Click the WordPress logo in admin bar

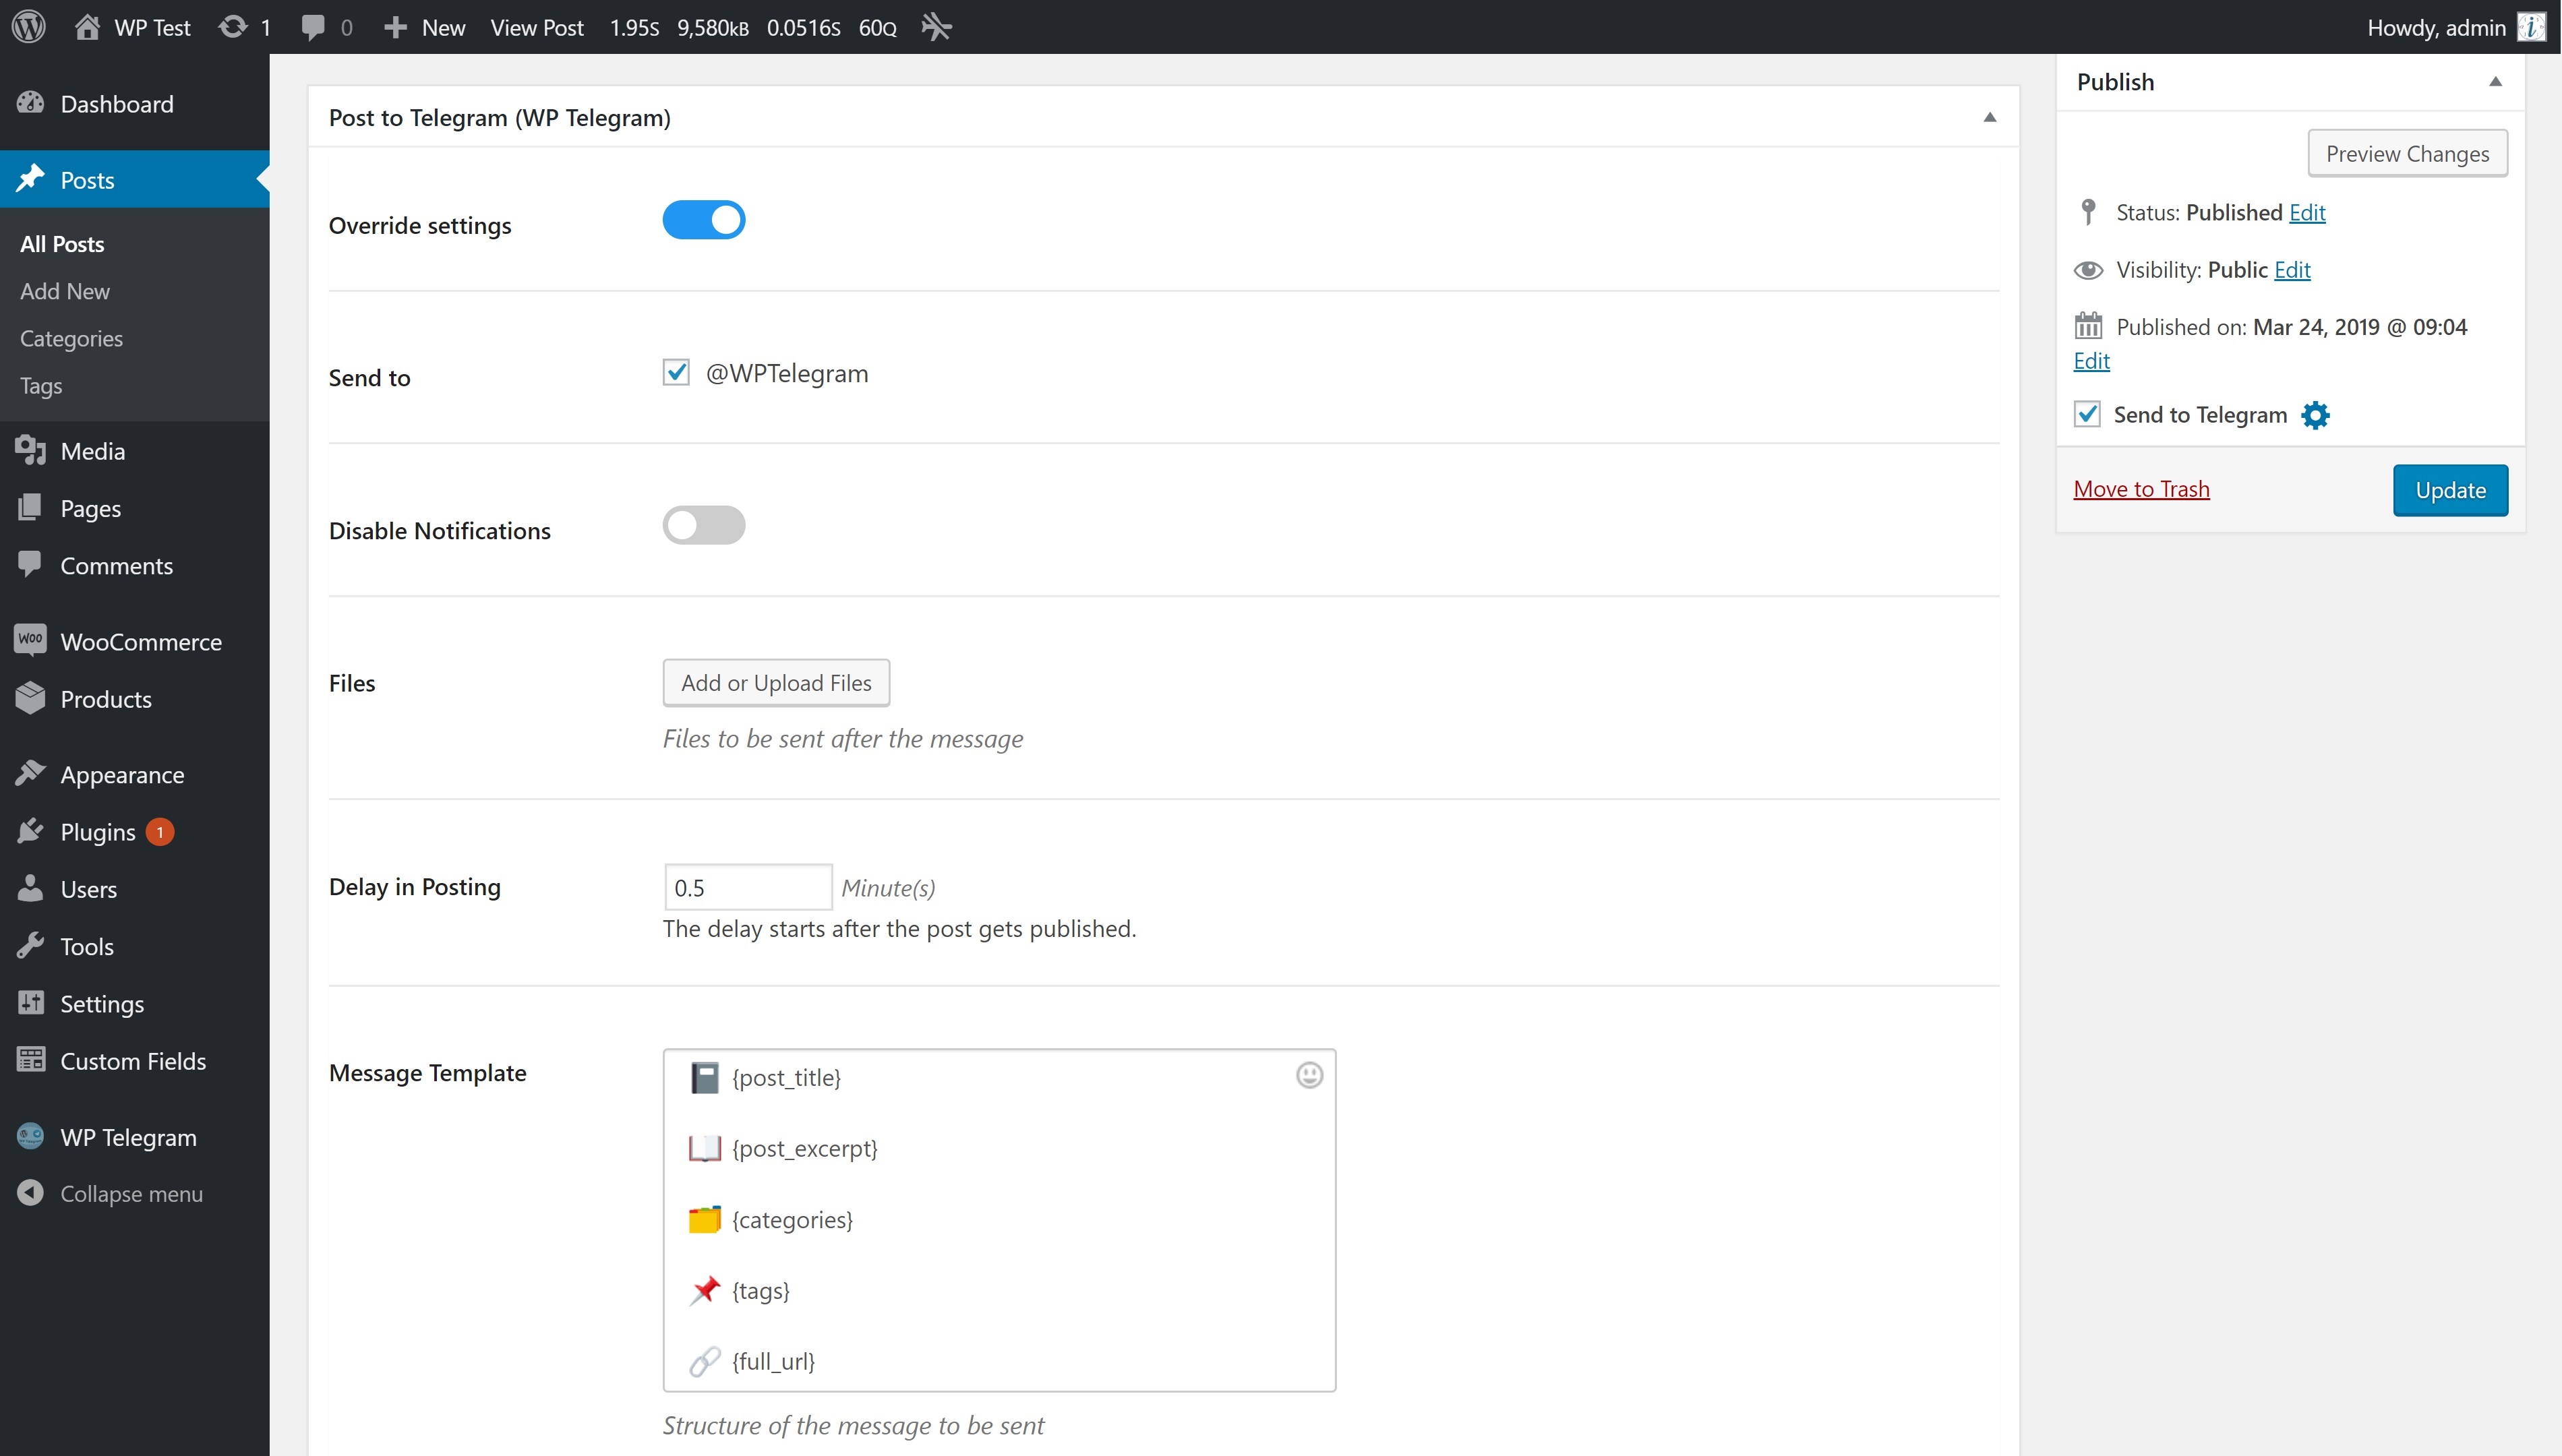29,27
